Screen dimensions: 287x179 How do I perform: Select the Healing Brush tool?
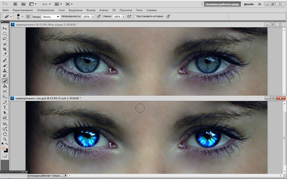5,60
